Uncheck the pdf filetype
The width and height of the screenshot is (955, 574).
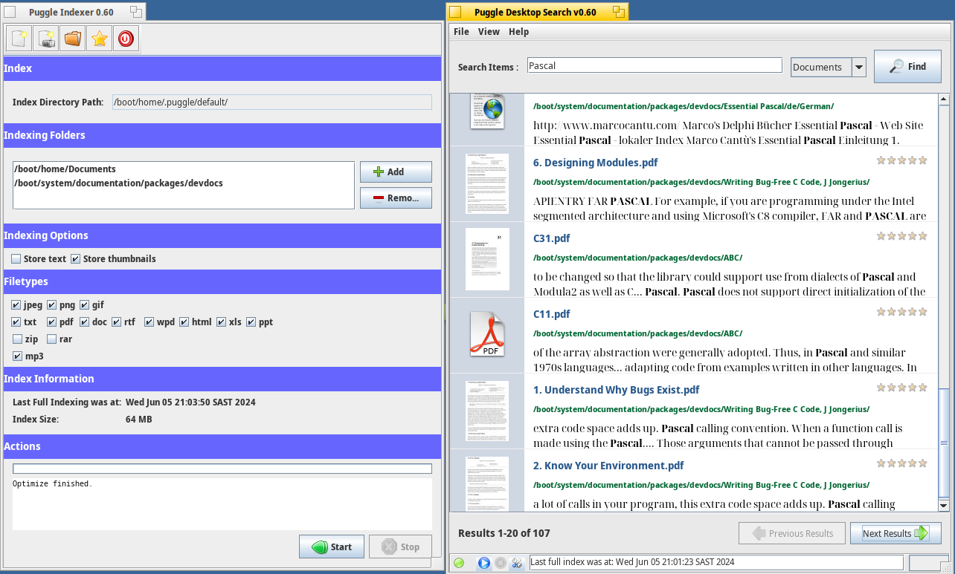(52, 322)
